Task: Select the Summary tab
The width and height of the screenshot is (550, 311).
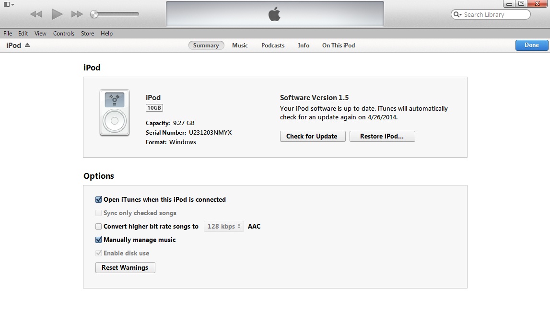Action: (206, 45)
